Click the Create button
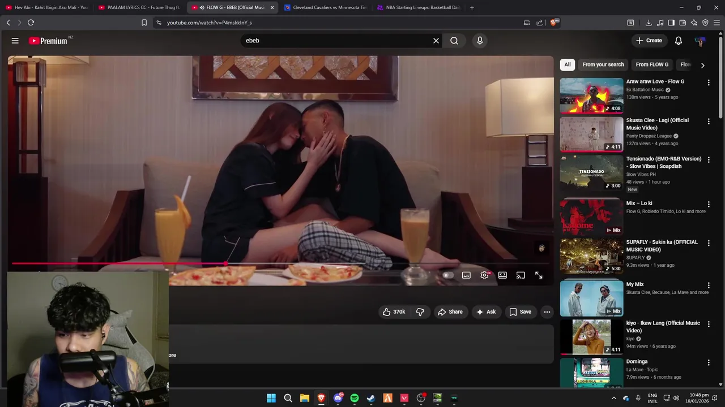 click(x=649, y=41)
